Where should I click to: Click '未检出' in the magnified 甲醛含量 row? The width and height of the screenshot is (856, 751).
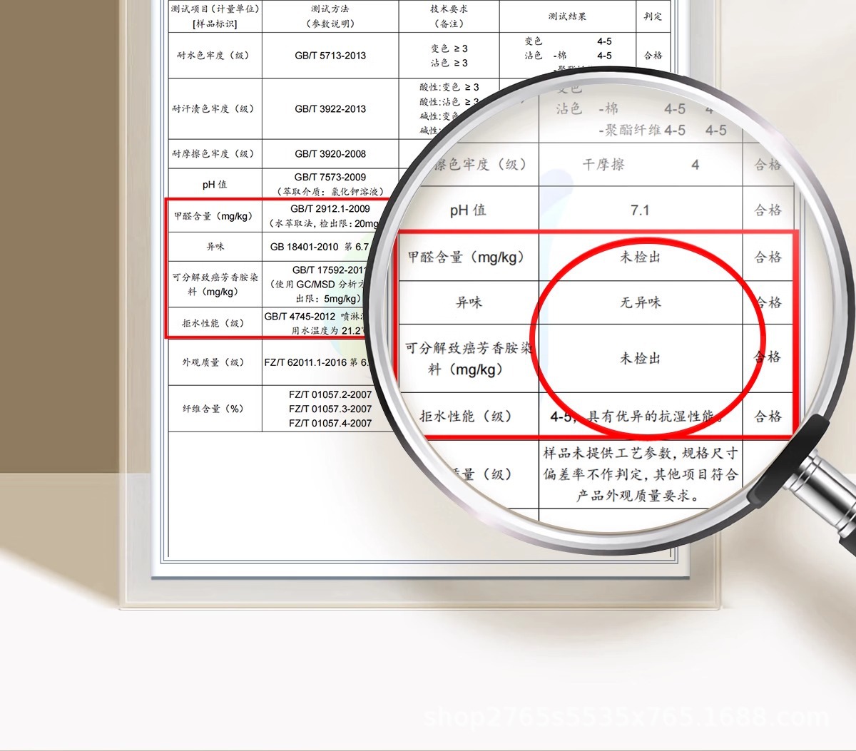[640, 257]
